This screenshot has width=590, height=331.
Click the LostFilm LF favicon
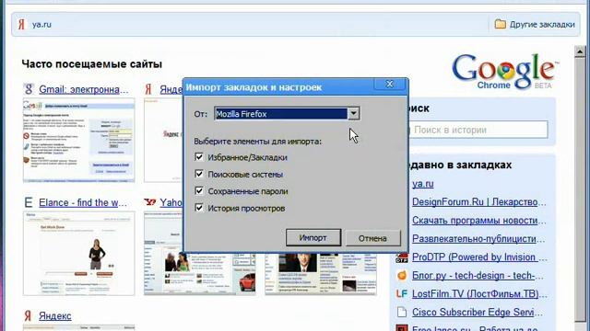[x=402, y=294]
